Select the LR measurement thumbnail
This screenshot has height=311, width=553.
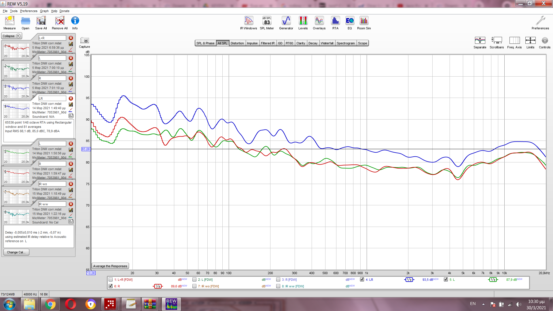coord(16,111)
